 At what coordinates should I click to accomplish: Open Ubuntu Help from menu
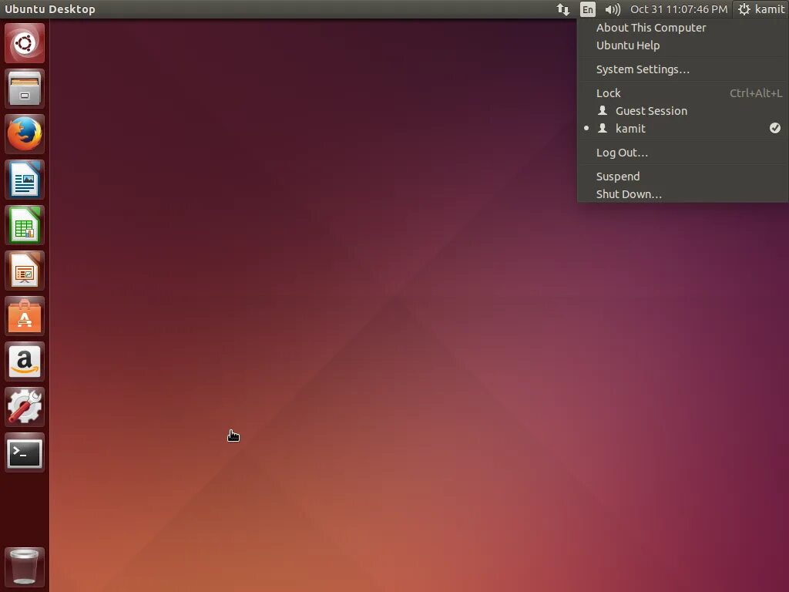click(683, 45)
